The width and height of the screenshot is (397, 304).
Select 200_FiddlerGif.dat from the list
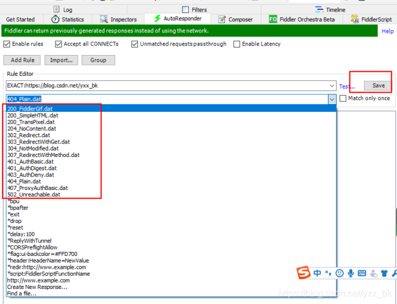172,109
